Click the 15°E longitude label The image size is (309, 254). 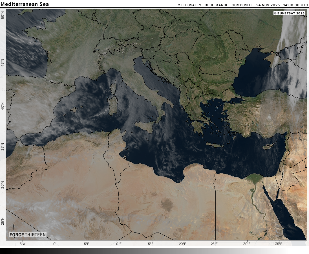[150, 244]
